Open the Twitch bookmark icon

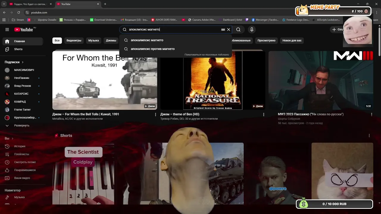pos(247,20)
